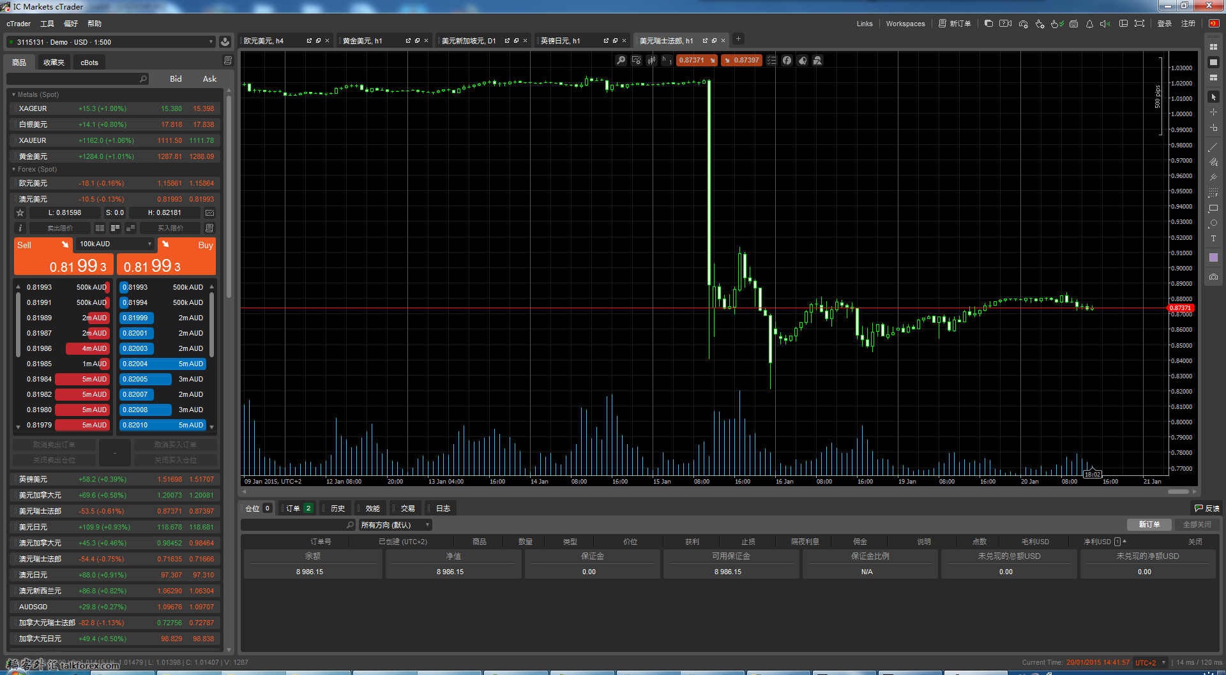
Task: Click the 注册 register link
Action: [1188, 24]
